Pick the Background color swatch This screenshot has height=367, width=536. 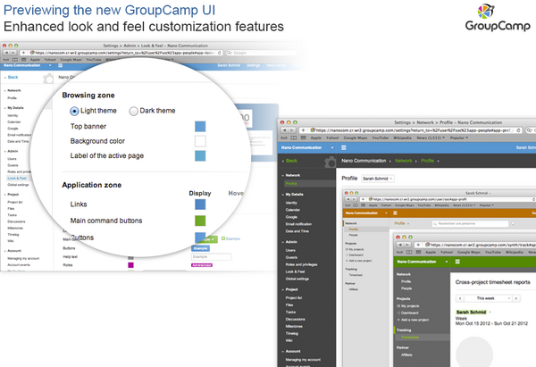(200, 141)
